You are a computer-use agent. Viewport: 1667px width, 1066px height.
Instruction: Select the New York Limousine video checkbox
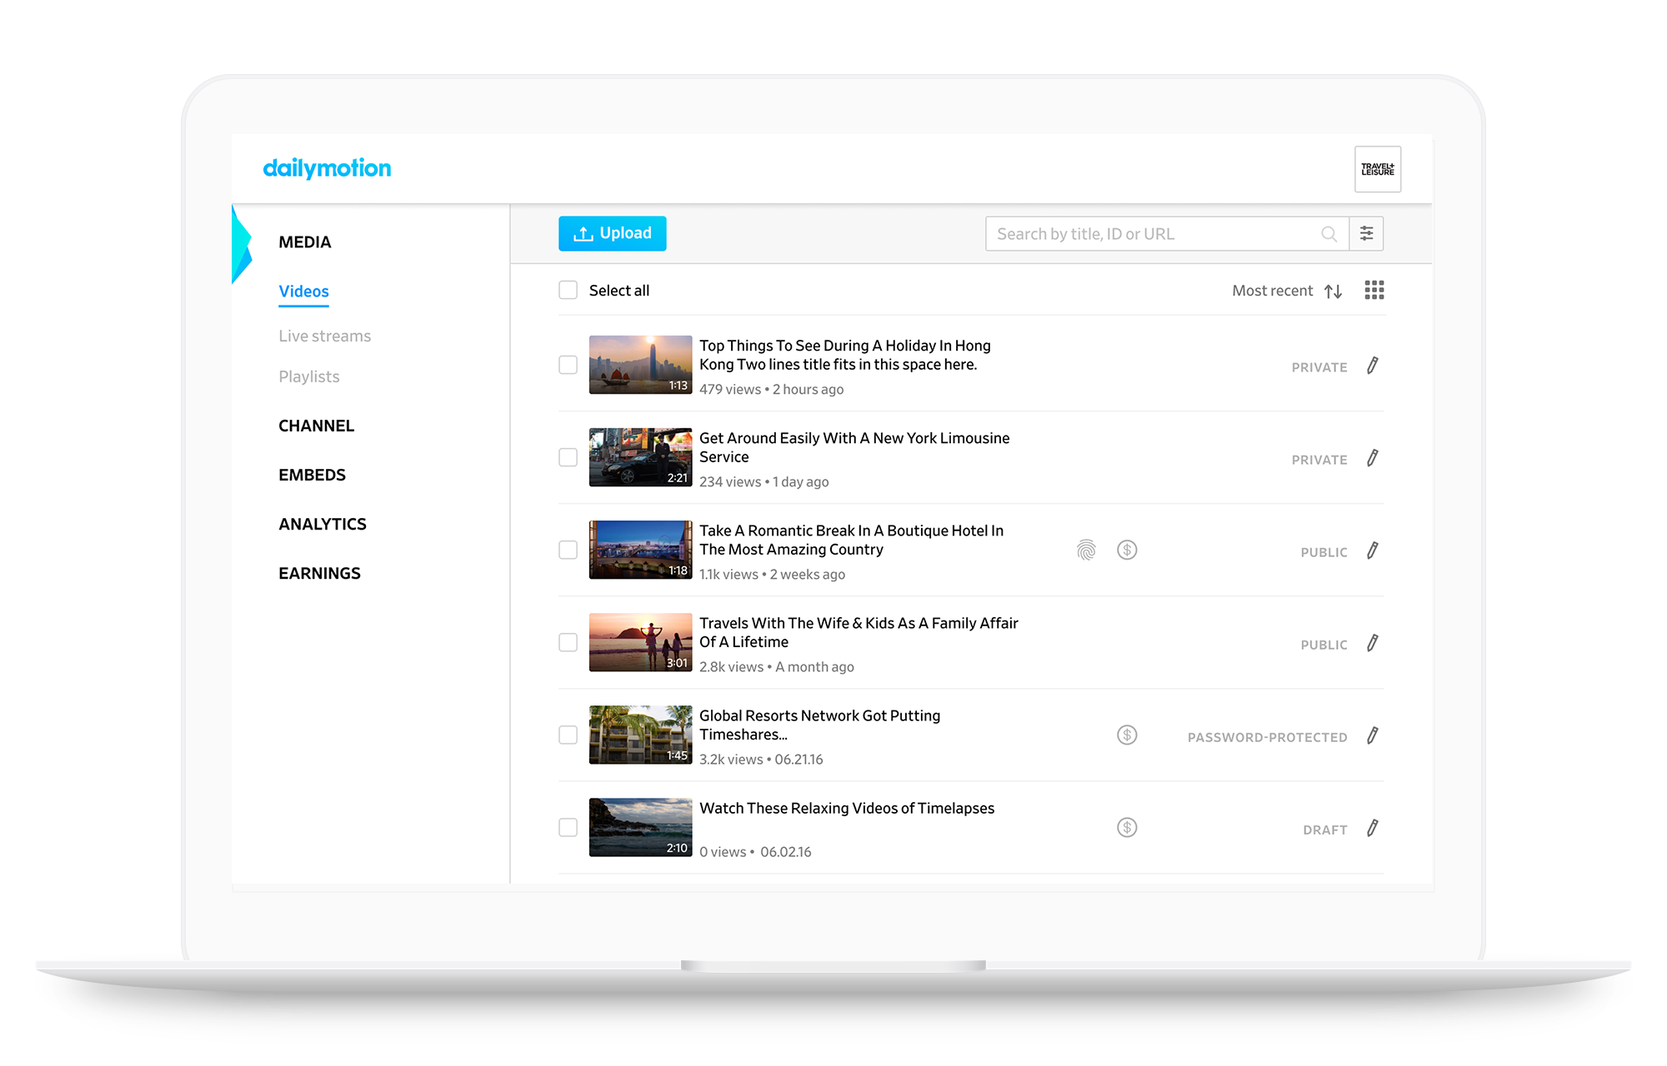pos(568,457)
